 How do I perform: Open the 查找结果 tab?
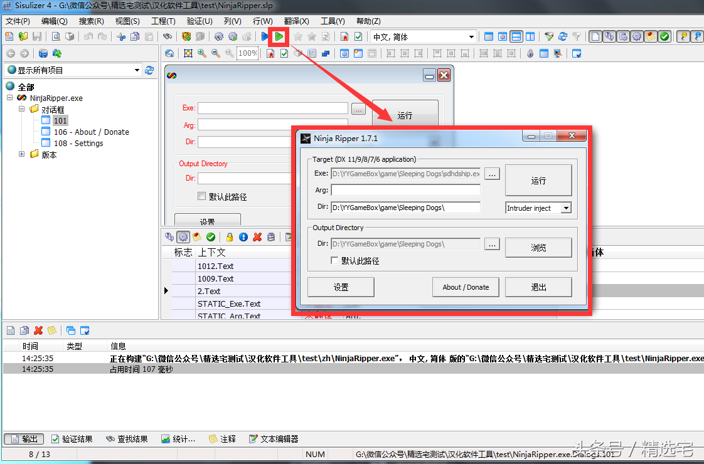point(127,439)
